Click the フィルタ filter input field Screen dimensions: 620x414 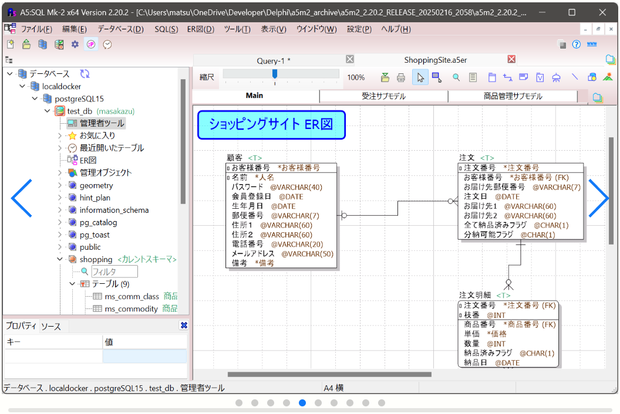[114, 272]
